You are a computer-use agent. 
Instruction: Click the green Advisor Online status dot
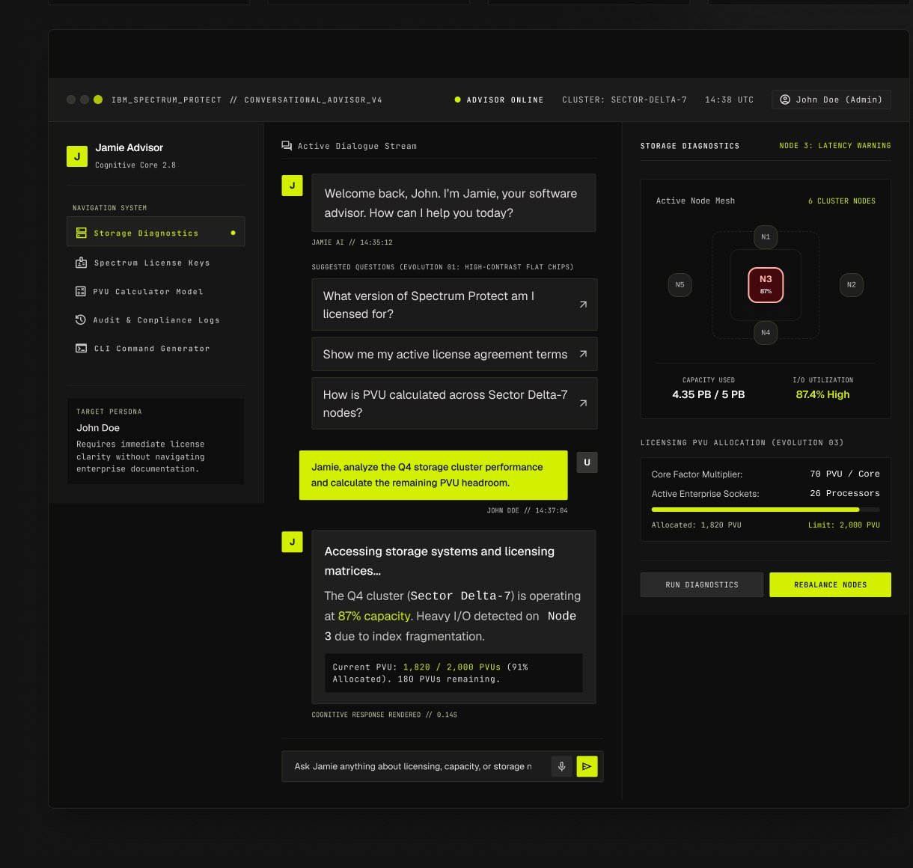tap(457, 100)
